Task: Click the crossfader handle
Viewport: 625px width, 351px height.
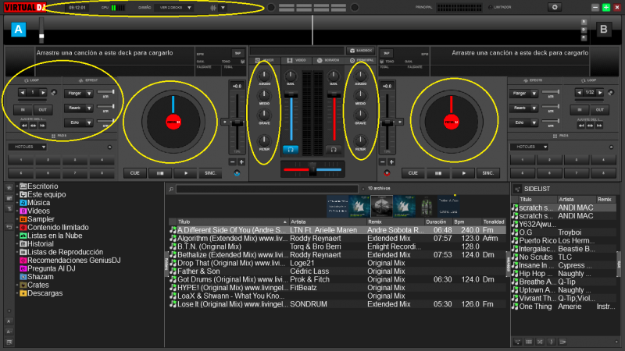Action: 312,169
